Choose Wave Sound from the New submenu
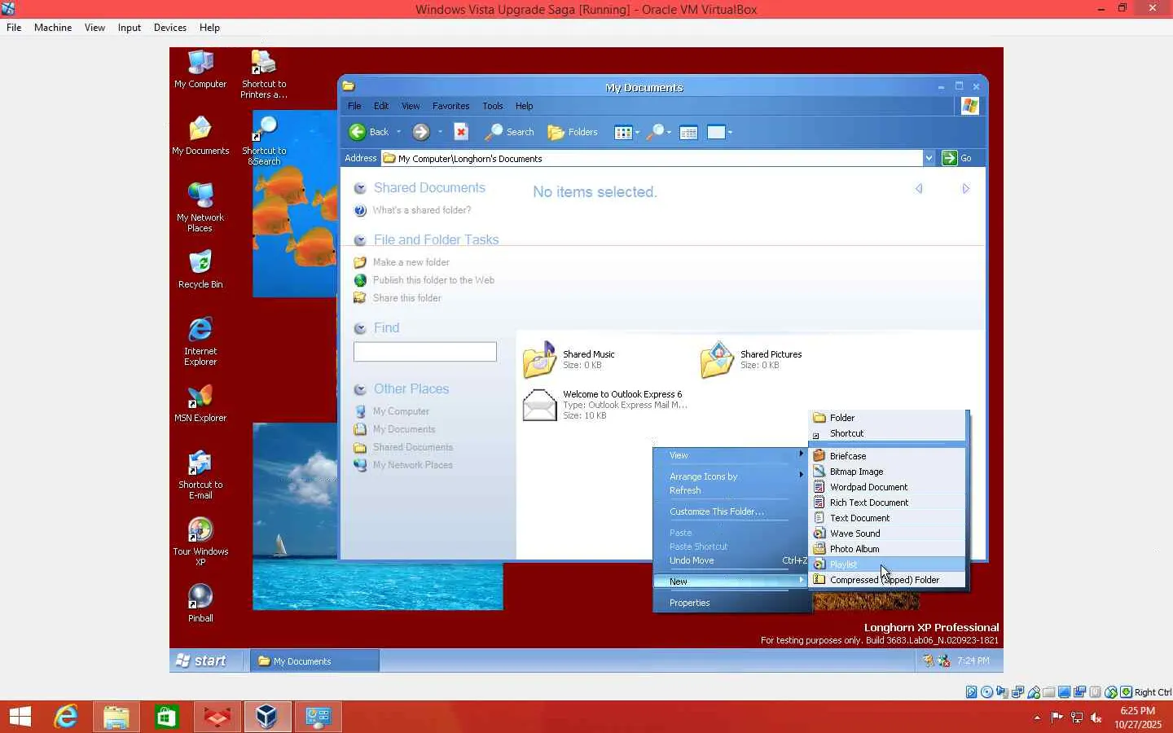The height and width of the screenshot is (733, 1173). (x=888, y=533)
